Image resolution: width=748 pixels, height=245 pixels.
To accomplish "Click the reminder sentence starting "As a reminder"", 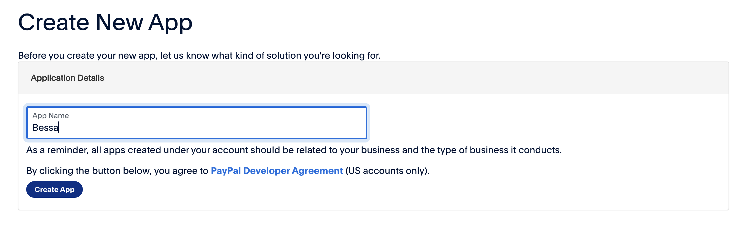I will (294, 150).
